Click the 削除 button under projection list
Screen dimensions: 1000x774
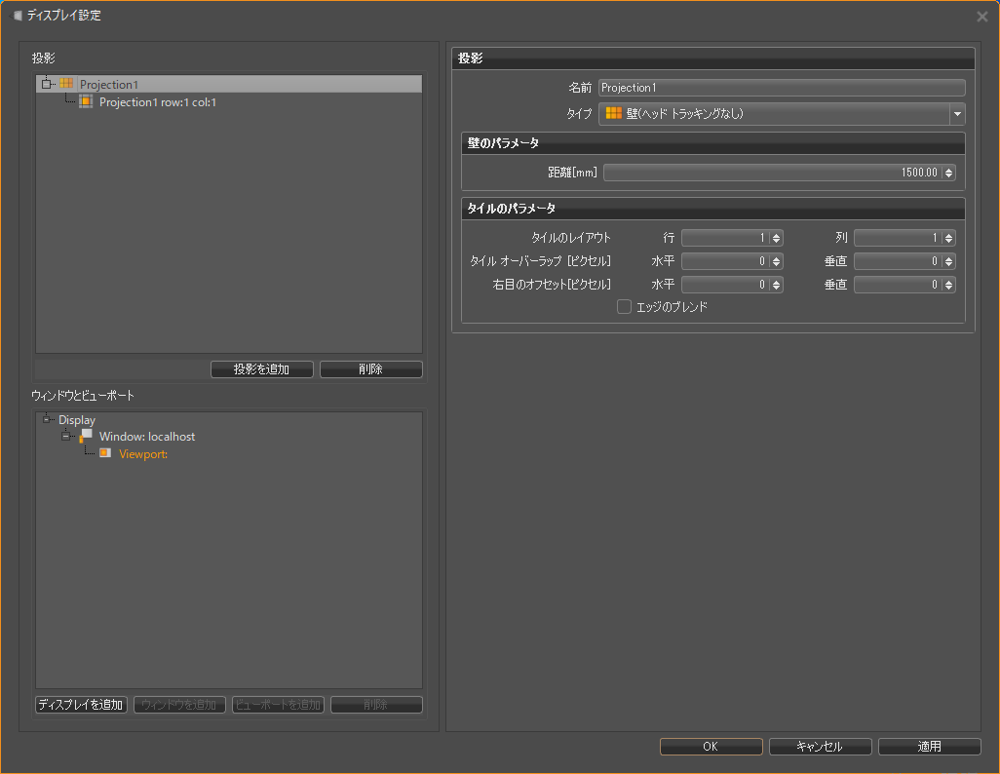(371, 369)
